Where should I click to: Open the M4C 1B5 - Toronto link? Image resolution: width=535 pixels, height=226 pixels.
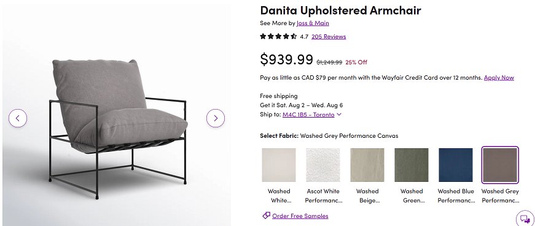point(308,115)
